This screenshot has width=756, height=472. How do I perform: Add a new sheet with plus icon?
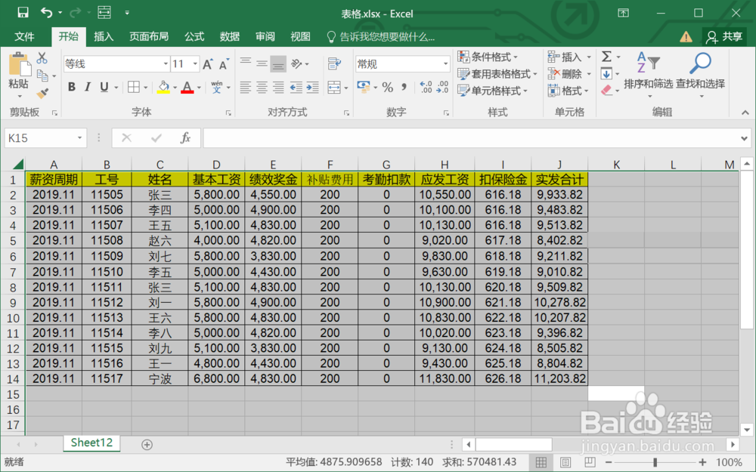147,445
